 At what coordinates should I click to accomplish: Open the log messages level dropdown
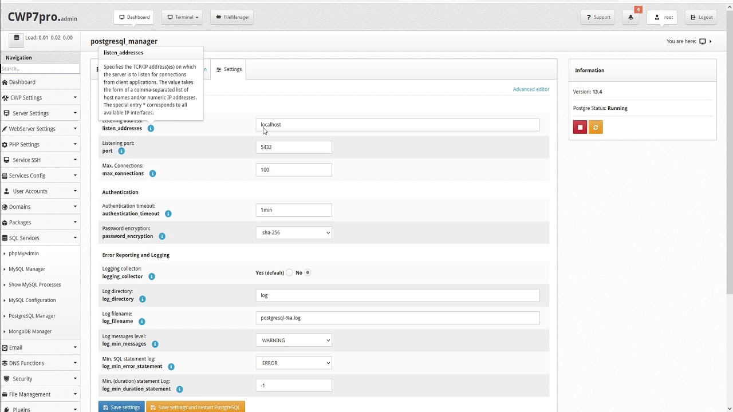(x=294, y=340)
